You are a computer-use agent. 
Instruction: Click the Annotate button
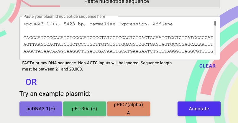(x=199, y=109)
